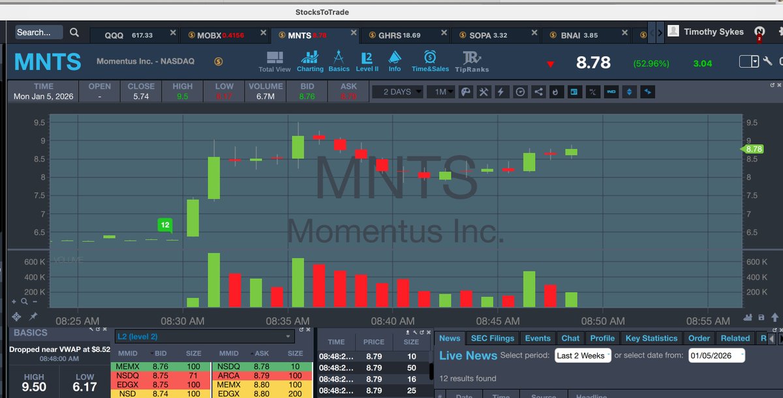
Task: Expand the 2 DAYS range dropdown
Action: (397, 92)
